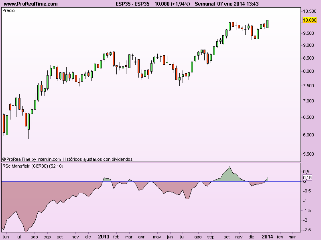Click the yellow 10.080 current price tag
Image resolution: width=321 pixels, height=240 pixels.
click(x=309, y=20)
